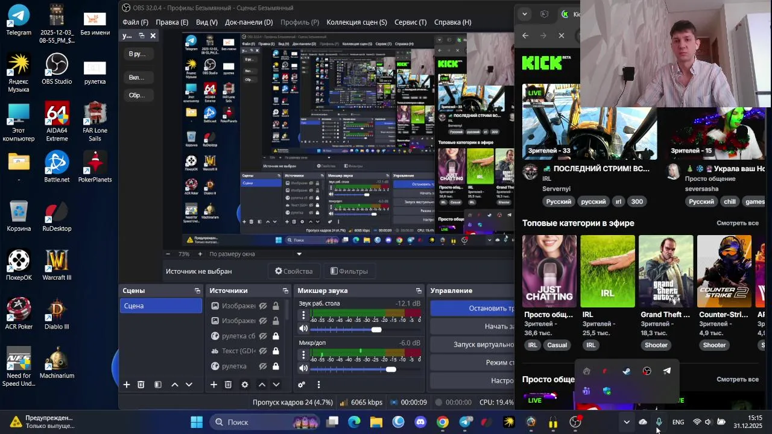Toggle visibility of Текст (GDI+) source

263,351
